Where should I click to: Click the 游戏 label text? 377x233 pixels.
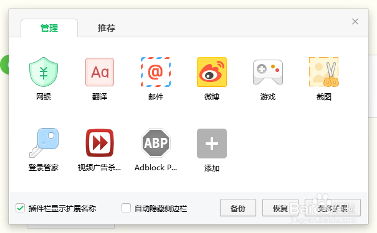click(x=268, y=97)
